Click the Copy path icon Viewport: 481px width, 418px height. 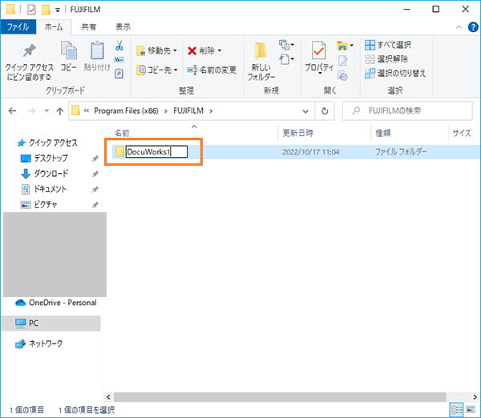point(119,59)
